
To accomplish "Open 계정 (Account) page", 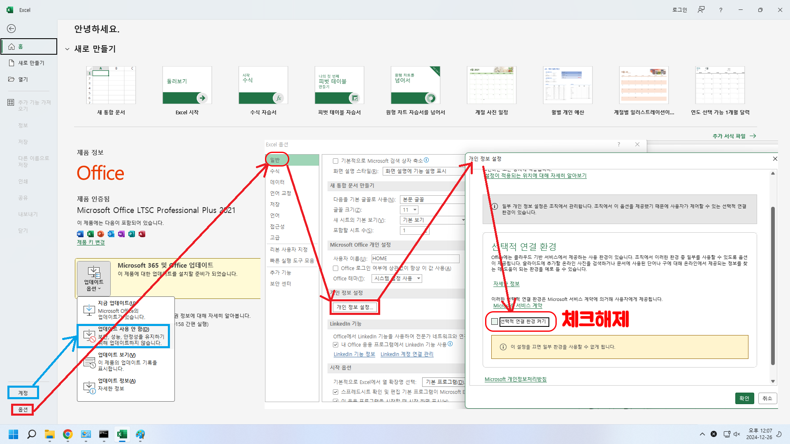I will [23, 393].
